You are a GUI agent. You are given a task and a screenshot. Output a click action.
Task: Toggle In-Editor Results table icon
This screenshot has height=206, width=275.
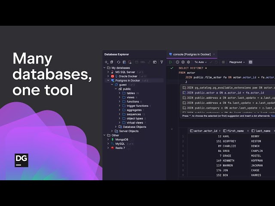point(251,62)
